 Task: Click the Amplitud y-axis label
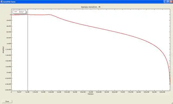pos(3,50)
